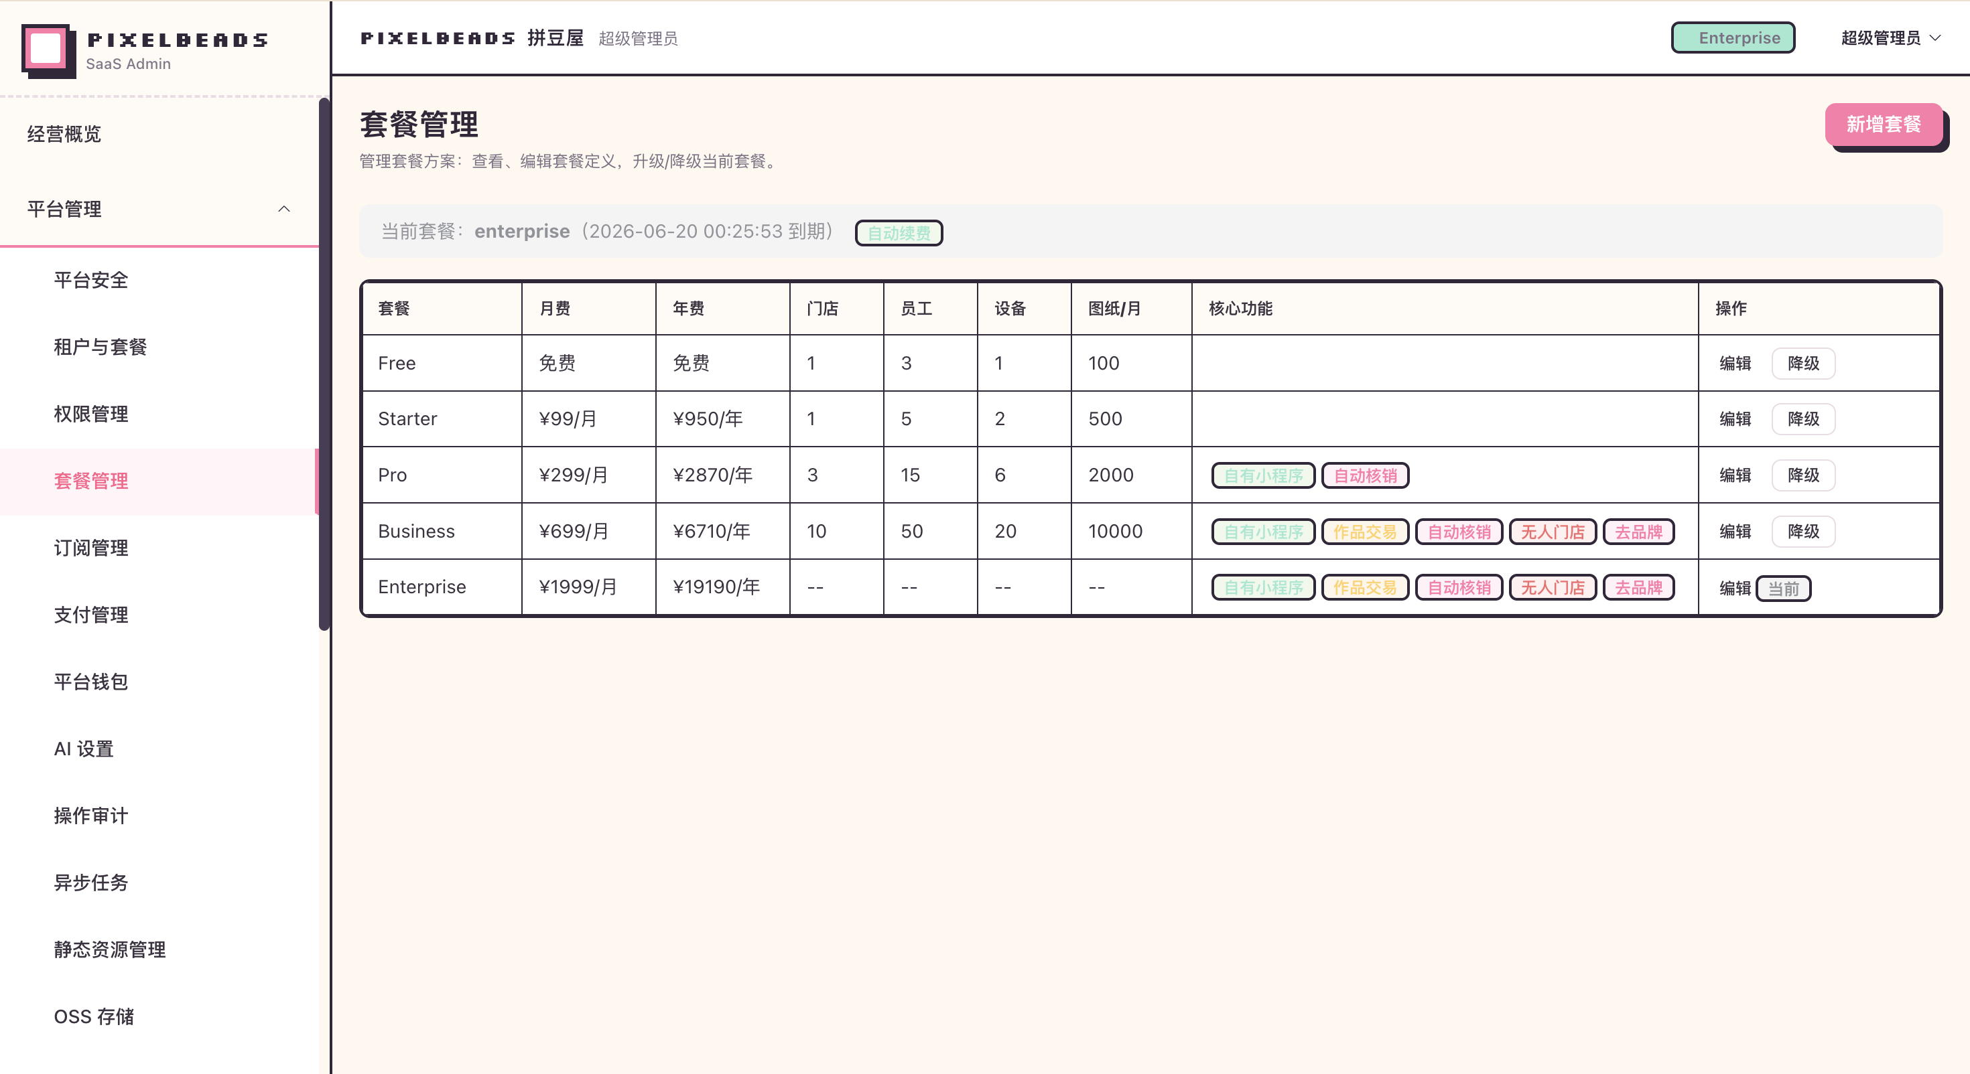The width and height of the screenshot is (1970, 1074).
Task: Open the 超级管理员 user dropdown
Action: coord(1890,37)
